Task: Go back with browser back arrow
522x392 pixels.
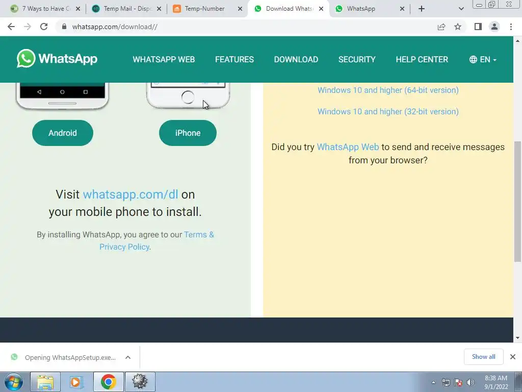Action: pyautogui.click(x=11, y=27)
